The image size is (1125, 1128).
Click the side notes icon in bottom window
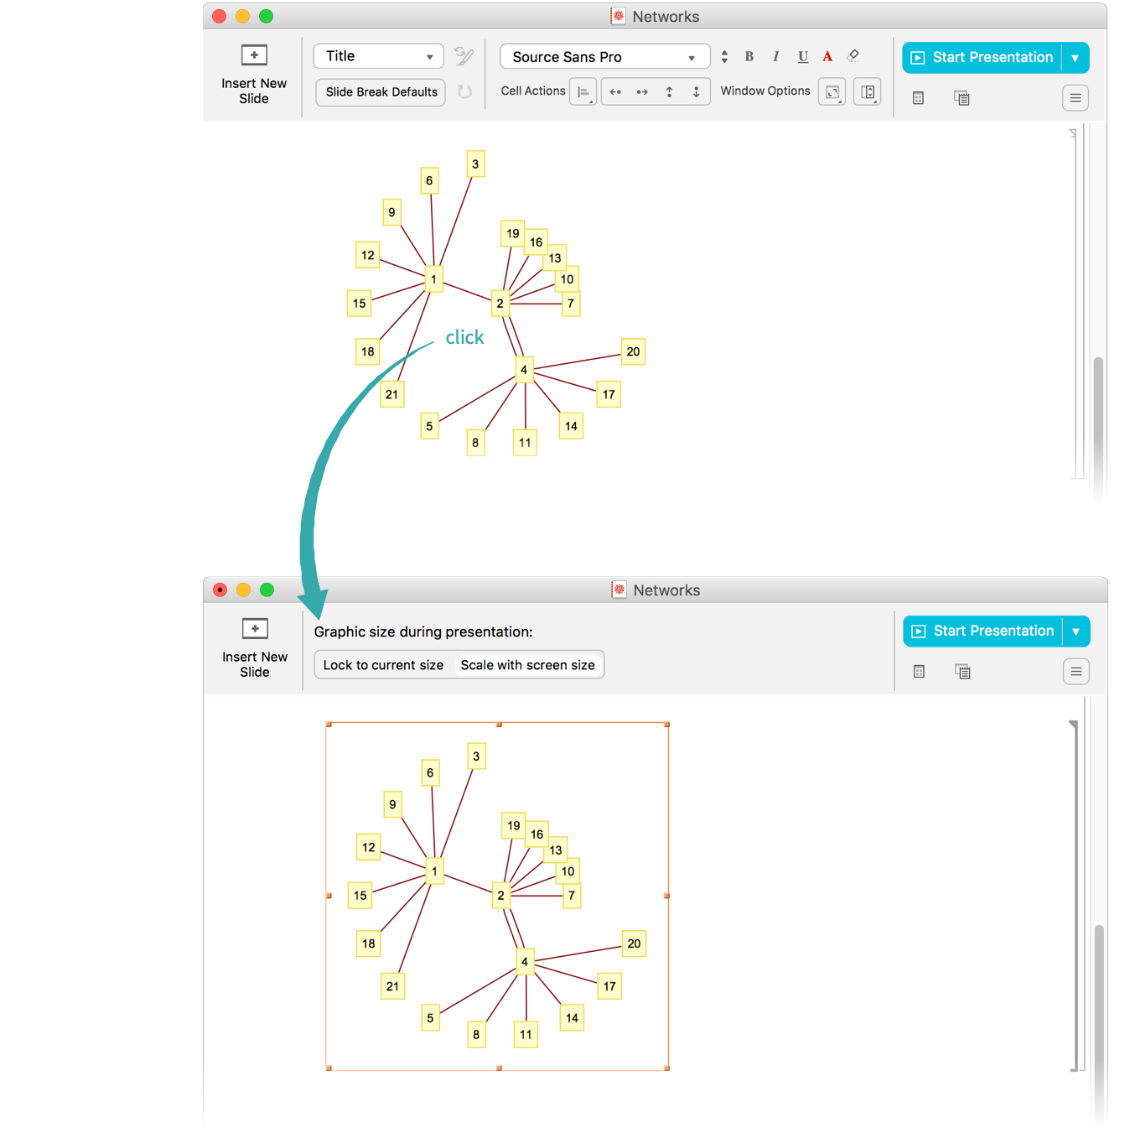click(962, 672)
